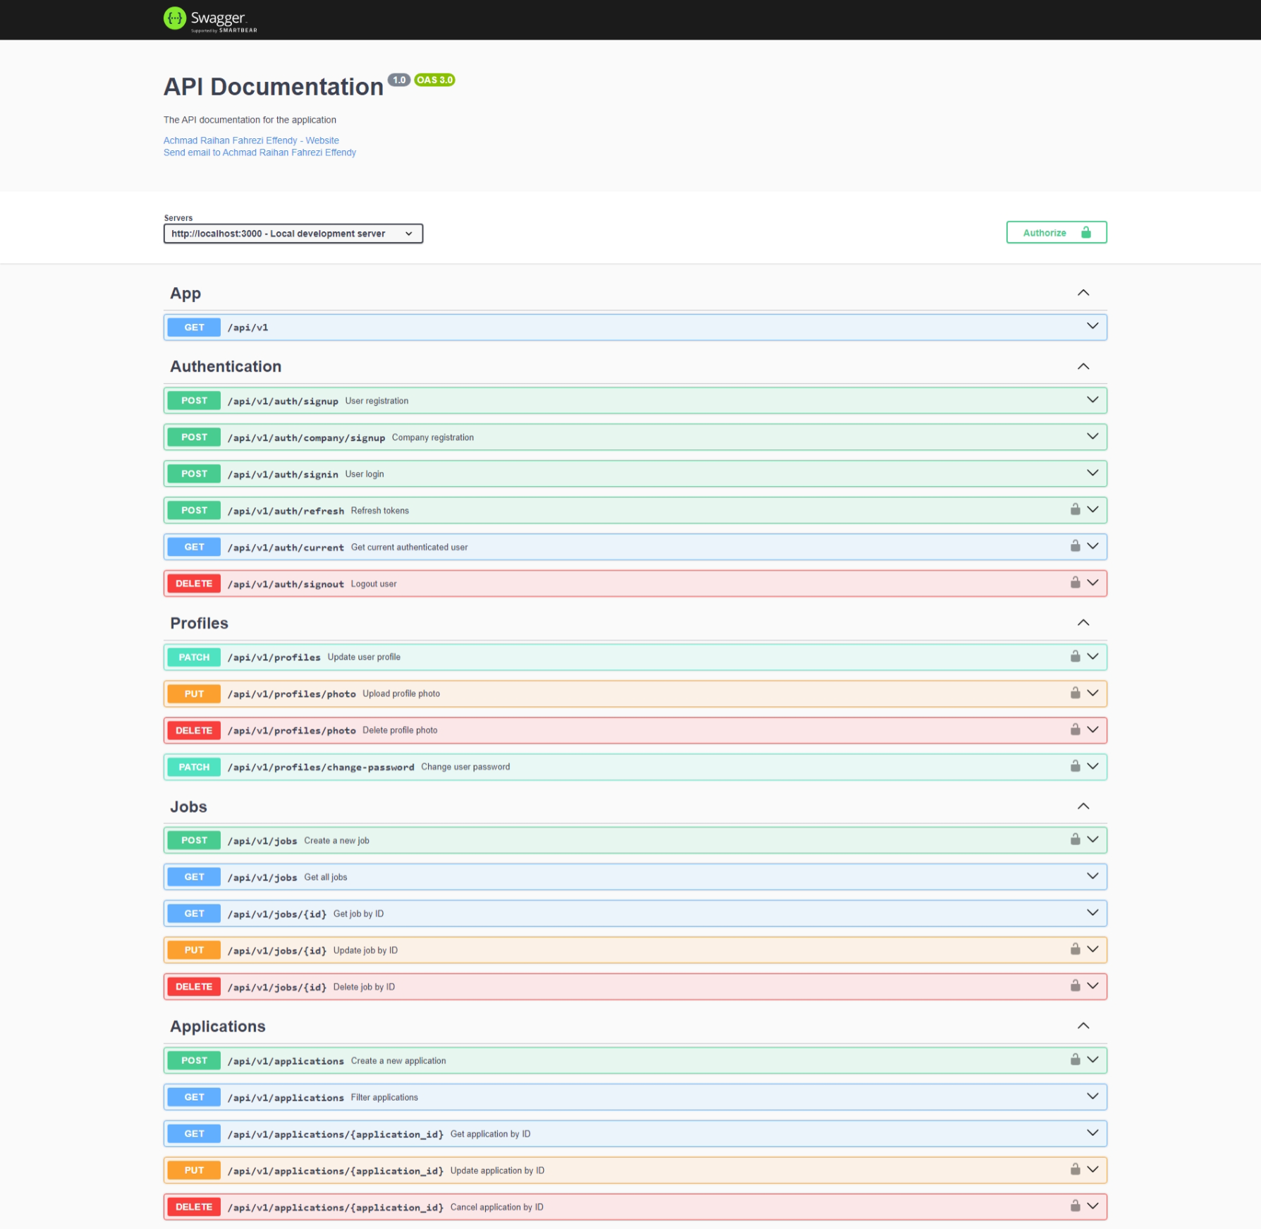The width and height of the screenshot is (1261, 1229).
Task: Click lock icon on DELETE applications/{application_id} row
Action: click(1075, 1206)
